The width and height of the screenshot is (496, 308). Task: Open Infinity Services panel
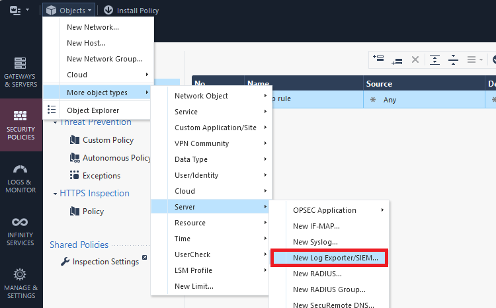click(x=21, y=231)
